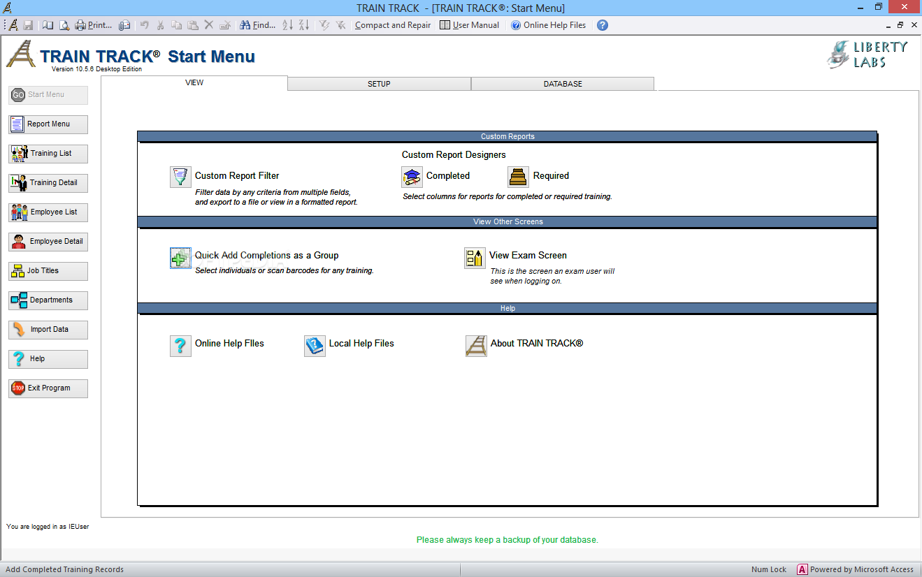
Task: Click the sidebar Help button
Action: point(48,359)
